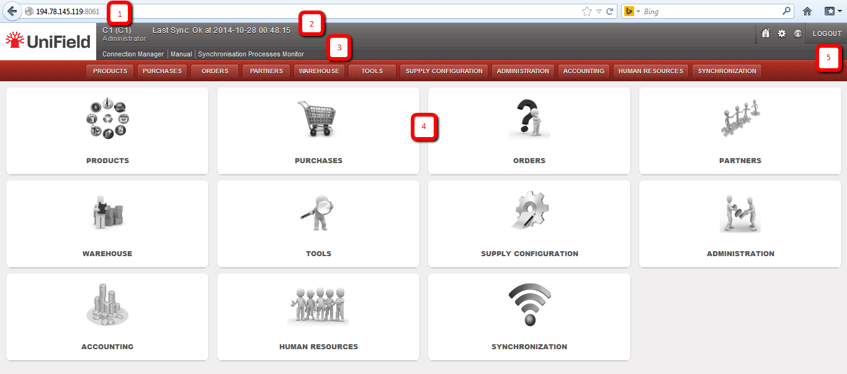
Task: Click the search magnifier icon
Action: pos(787,11)
